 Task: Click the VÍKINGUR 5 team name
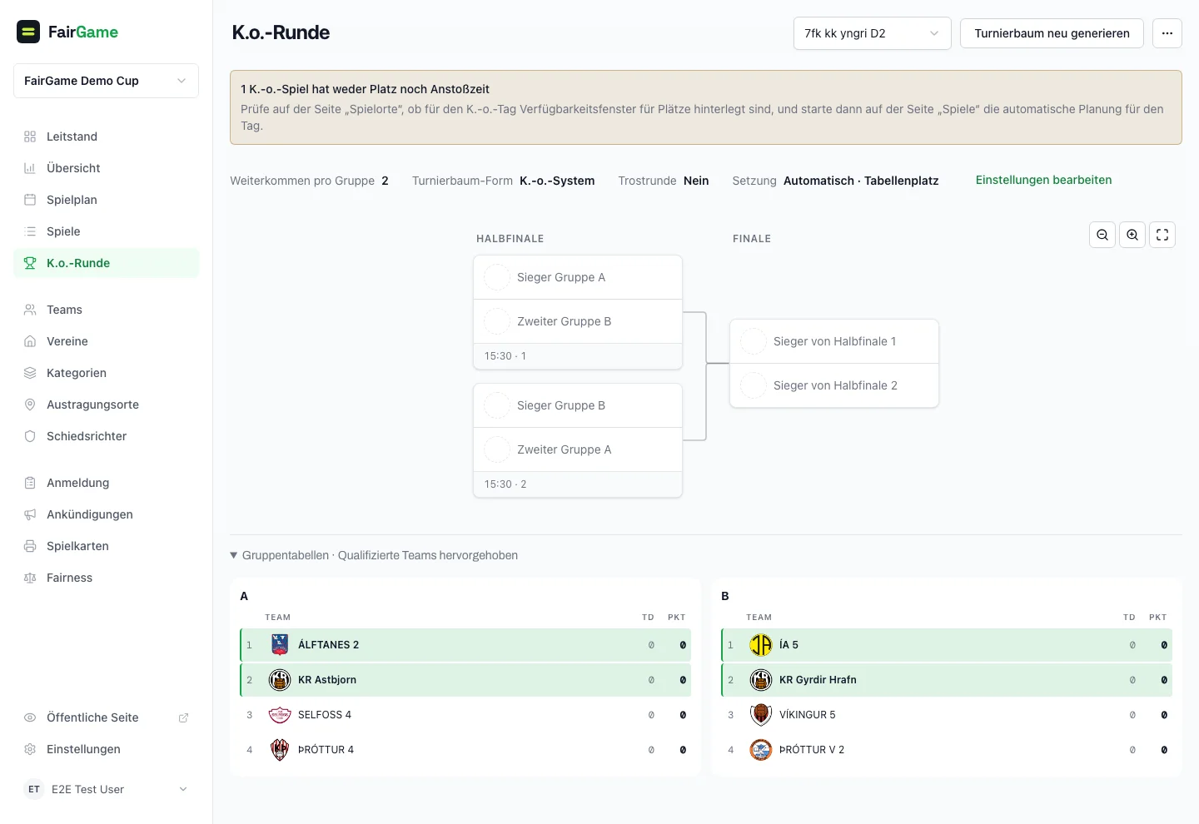point(808,715)
